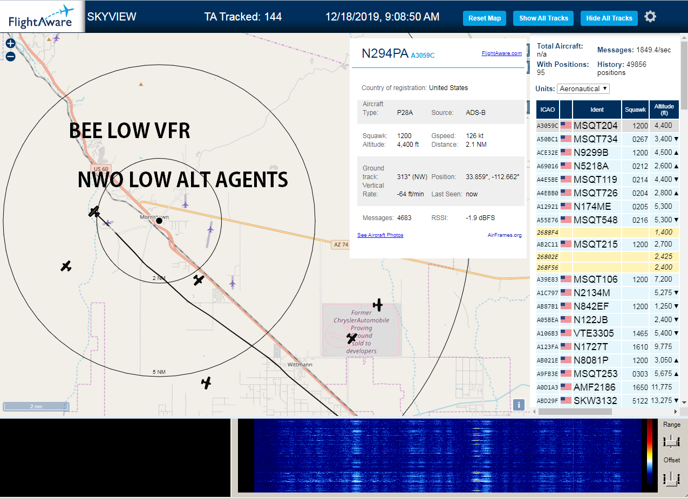Click the Show All Tracks button
The image size is (688, 499).
[x=543, y=18]
